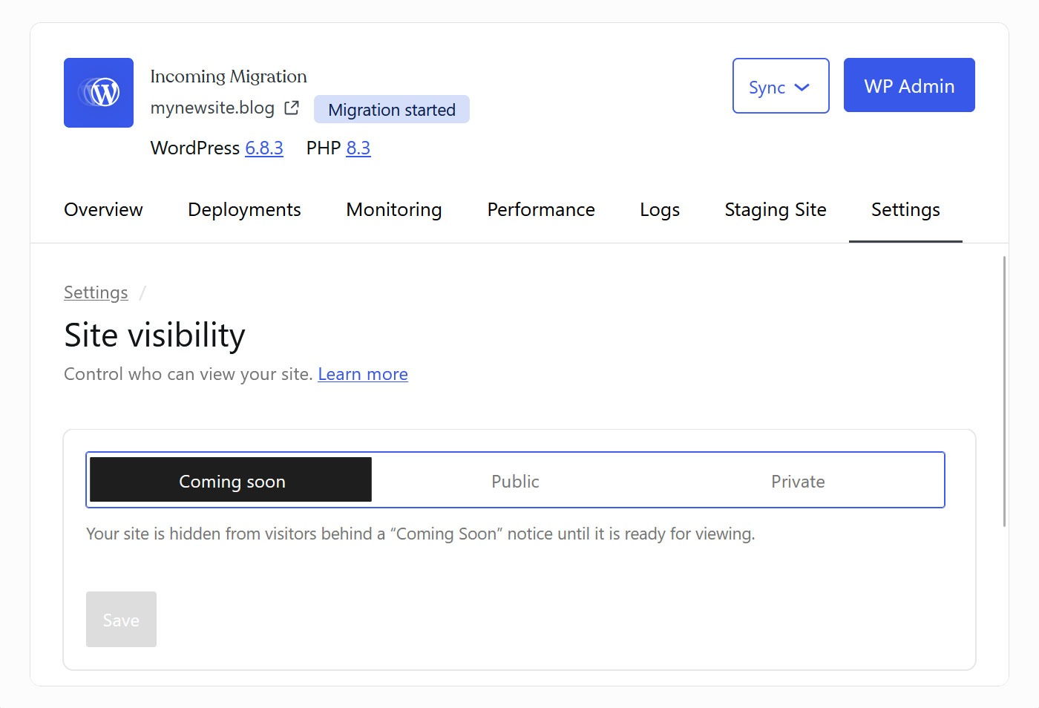View the Logs tab
1039x708 pixels.
[x=659, y=210]
